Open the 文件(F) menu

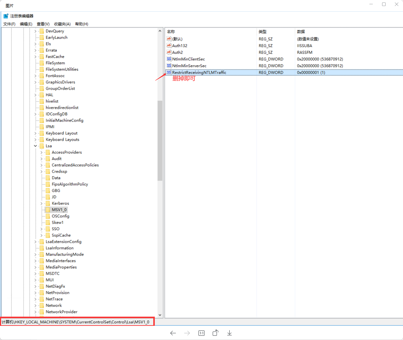point(9,24)
